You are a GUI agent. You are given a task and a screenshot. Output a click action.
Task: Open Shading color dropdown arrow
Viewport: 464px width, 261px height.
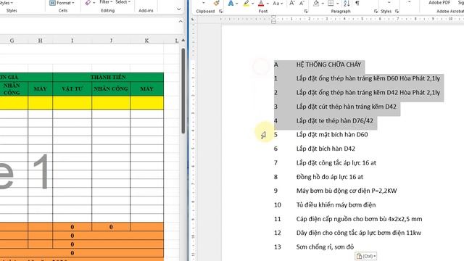323,4
